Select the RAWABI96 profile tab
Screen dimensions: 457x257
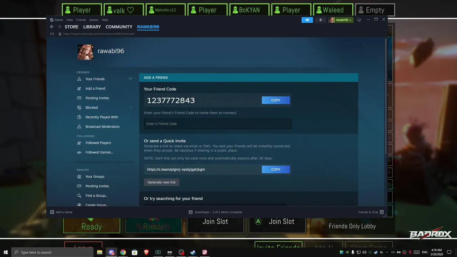[x=148, y=27]
